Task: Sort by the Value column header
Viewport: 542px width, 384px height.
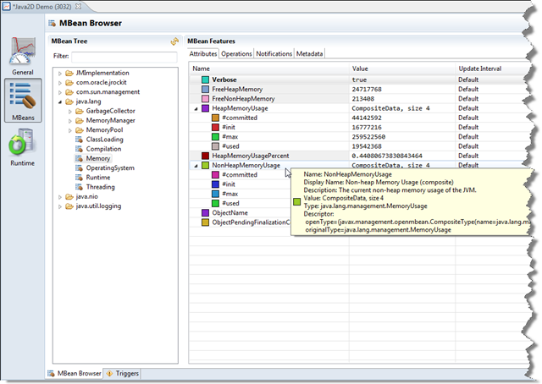Action: (x=402, y=69)
